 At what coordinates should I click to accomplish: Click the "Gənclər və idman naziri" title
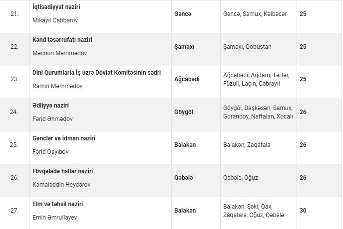click(x=63, y=138)
